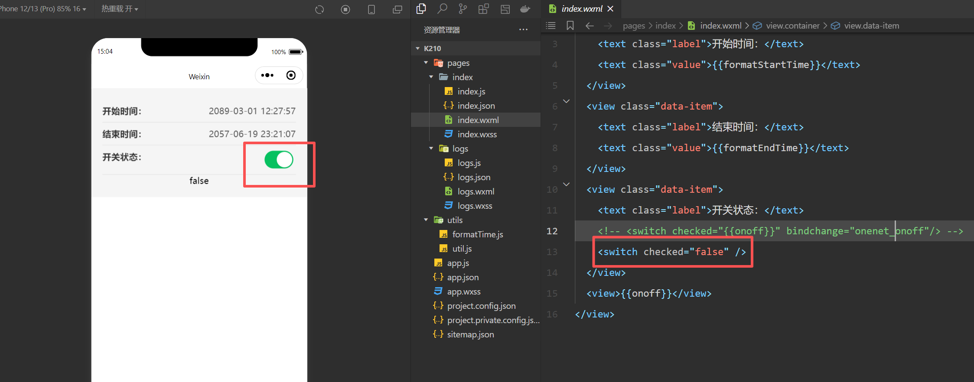Viewport: 974px width, 382px height.
Task: Click the mini program capsule menu dots
Action: (x=267, y=75)
